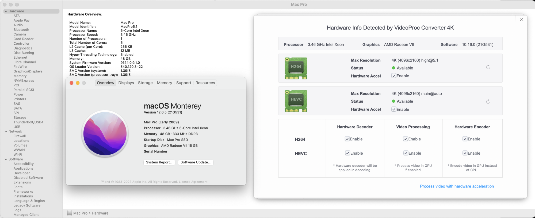The width and height of the screenshot is (535, 218).
Task: Open the Licence Agreement link
Action: click(193, 182)
